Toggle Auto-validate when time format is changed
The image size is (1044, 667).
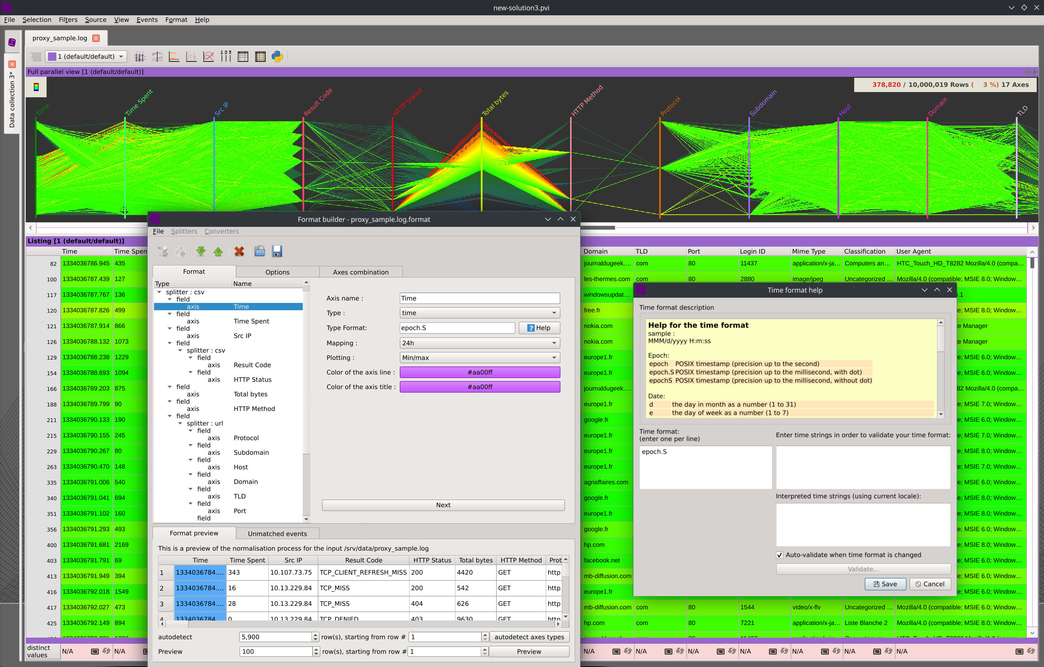pyautogui.click(x=779, y=555)
